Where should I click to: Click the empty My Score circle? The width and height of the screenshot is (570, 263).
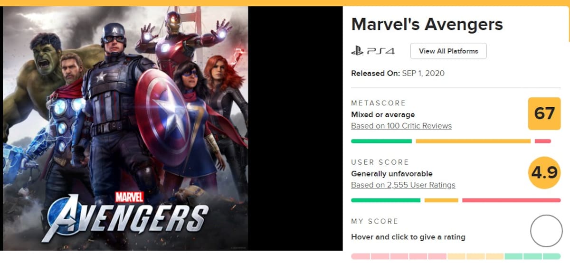point(546,231)
